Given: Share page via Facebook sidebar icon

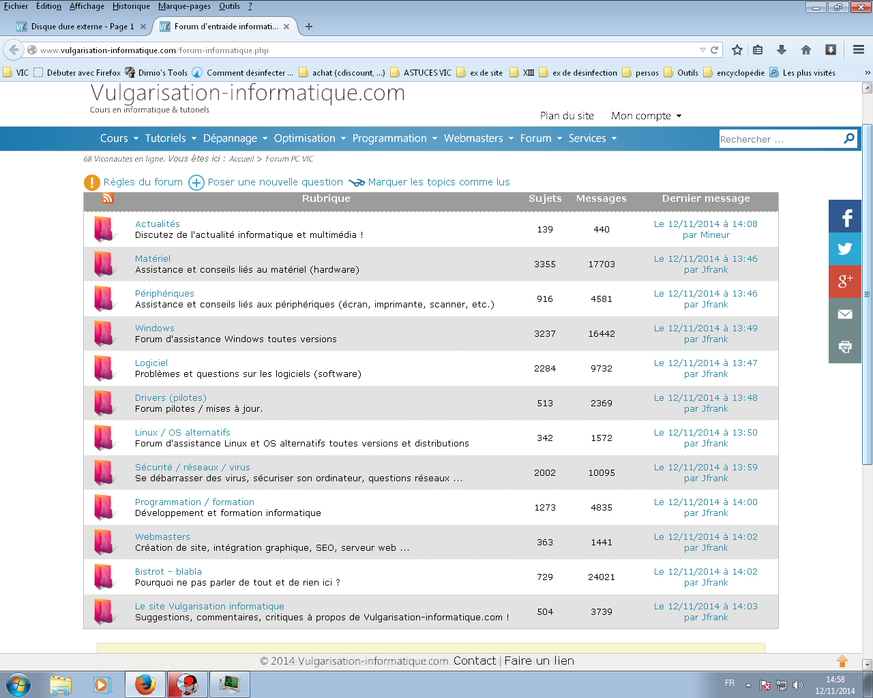Looking at the screenshot, I should tap(845, 217).
